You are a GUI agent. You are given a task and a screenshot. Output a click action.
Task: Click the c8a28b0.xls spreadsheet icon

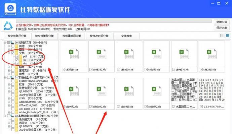(x=209, y=54)
